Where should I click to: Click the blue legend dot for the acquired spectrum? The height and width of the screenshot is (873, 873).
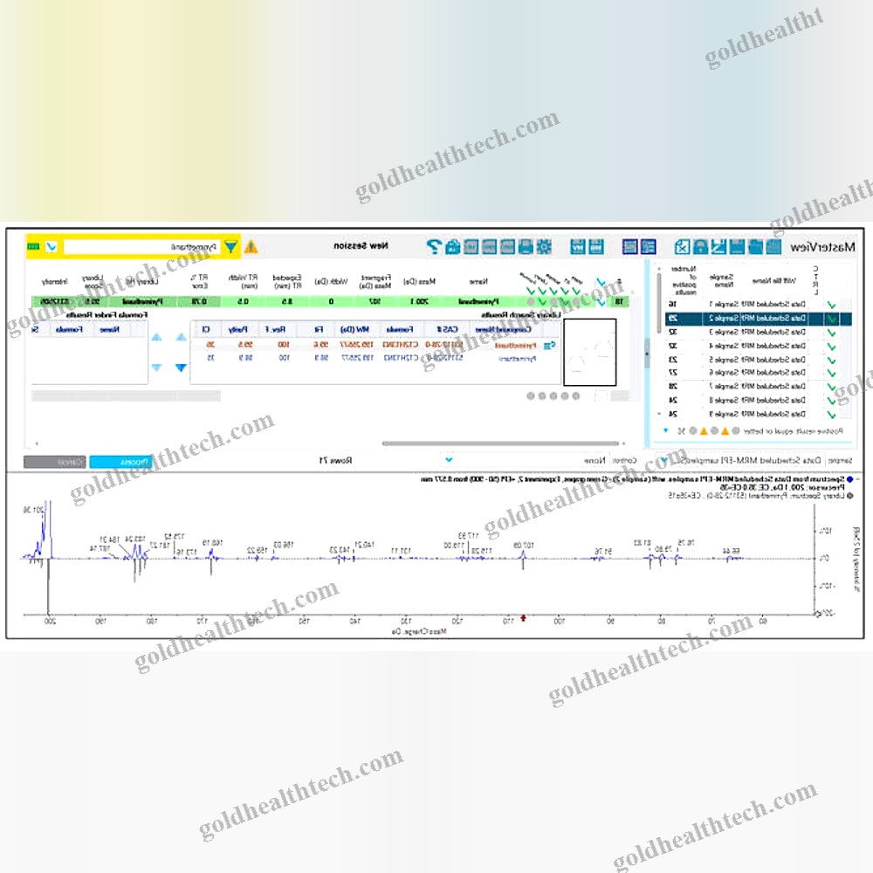coord(849,478)
